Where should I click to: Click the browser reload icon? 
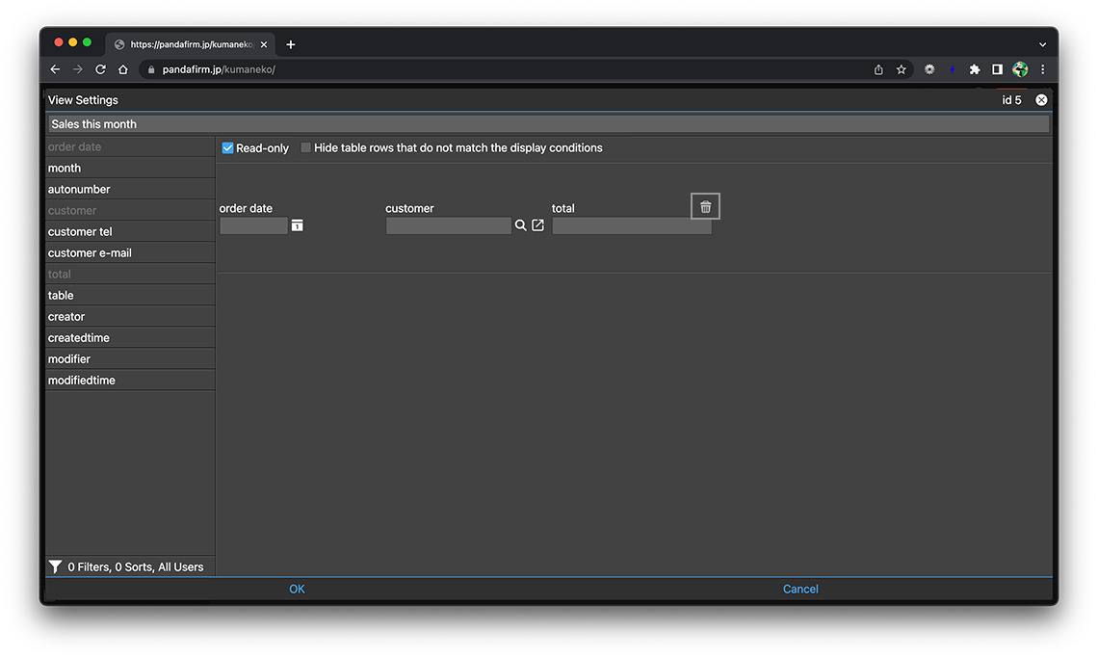(100, 69)
